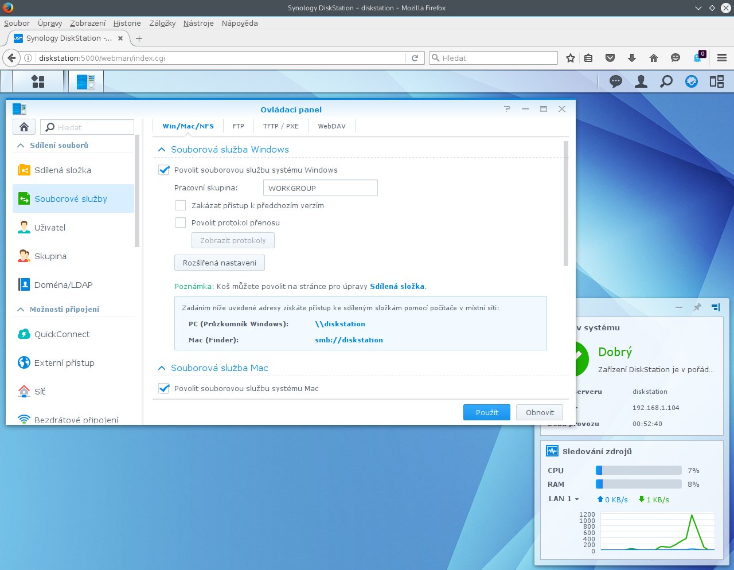This screenshot has height=570, width=734.
Task: Click Firefox back arrow button
Action: tap(11, 58)
